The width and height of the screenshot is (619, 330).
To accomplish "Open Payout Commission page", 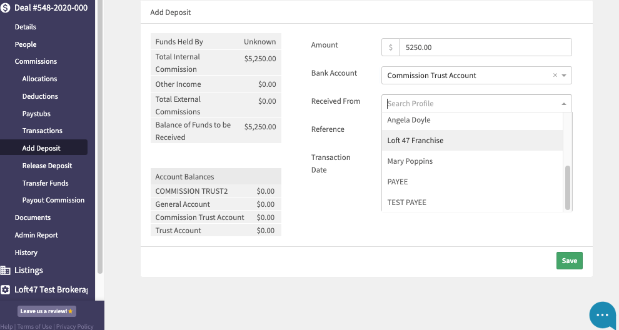I will pos(53,200).
